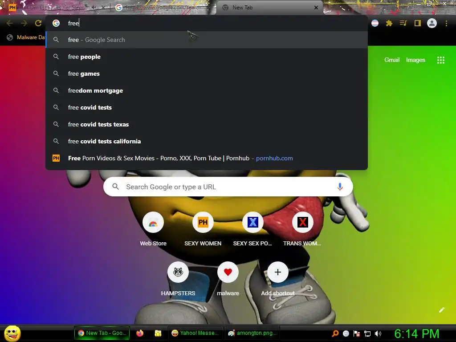Choose the 'free people' suggestion
This screenshot has width=456, height=342.
click(207, 57)
